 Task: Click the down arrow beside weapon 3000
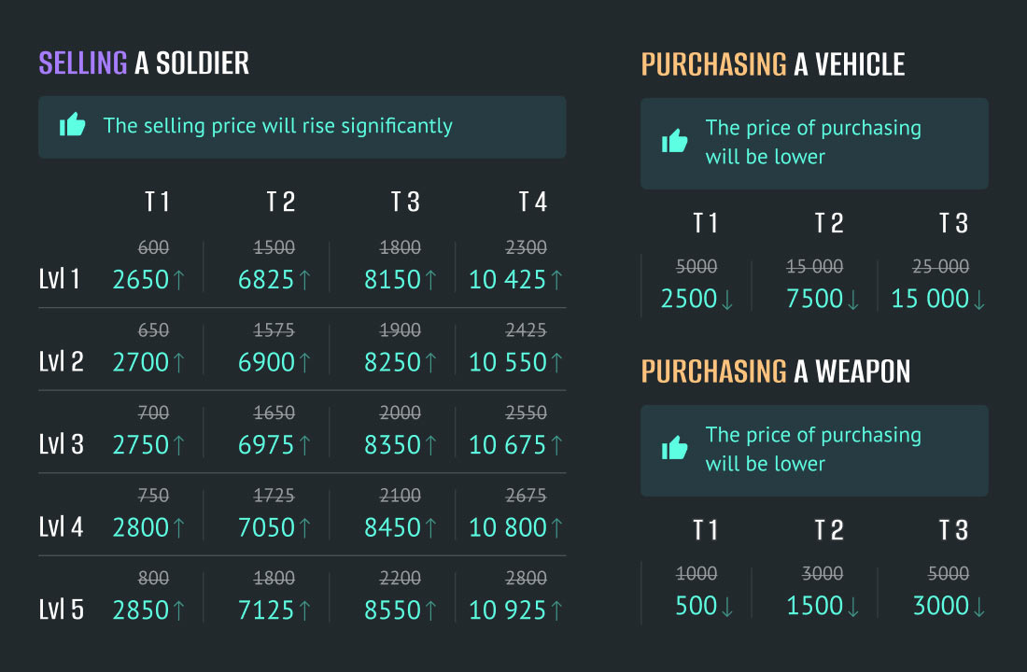click(978, 608)
